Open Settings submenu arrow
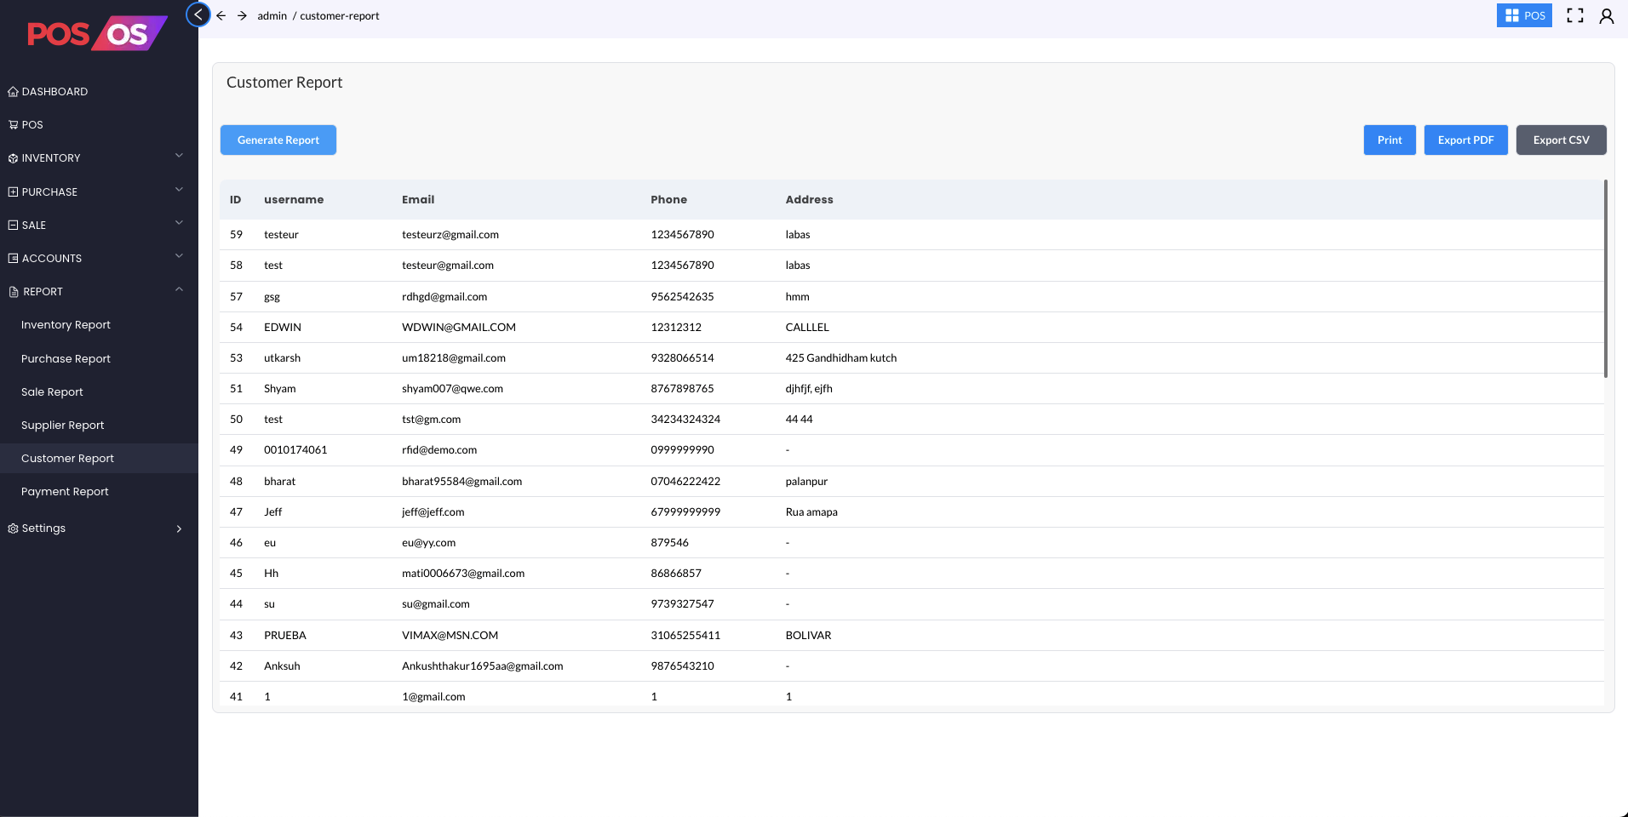1628x817 pixels. click(179, 528)
